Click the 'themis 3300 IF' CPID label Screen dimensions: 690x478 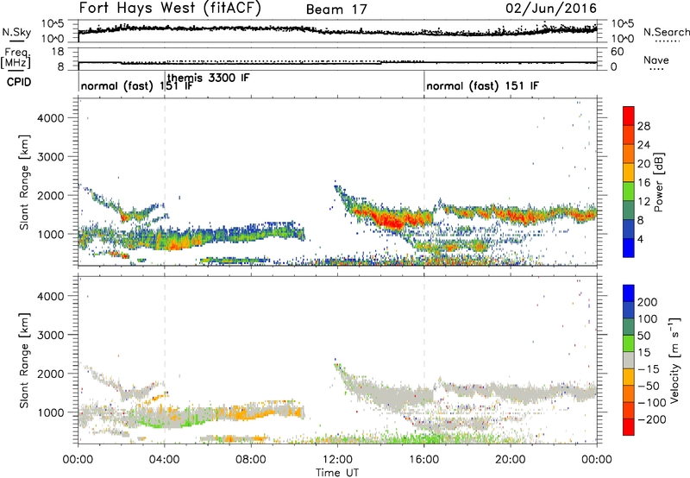pos(208,78)
